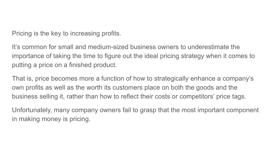Click the word 'company's' in third paragraph
This screenshot has width=276, height=155.
[x=238, y=79]
